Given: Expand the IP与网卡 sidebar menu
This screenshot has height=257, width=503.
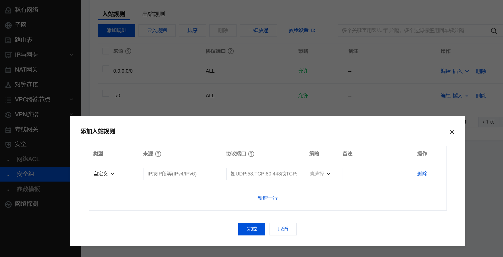Looking at the screenshot, I should click(71, 55).
